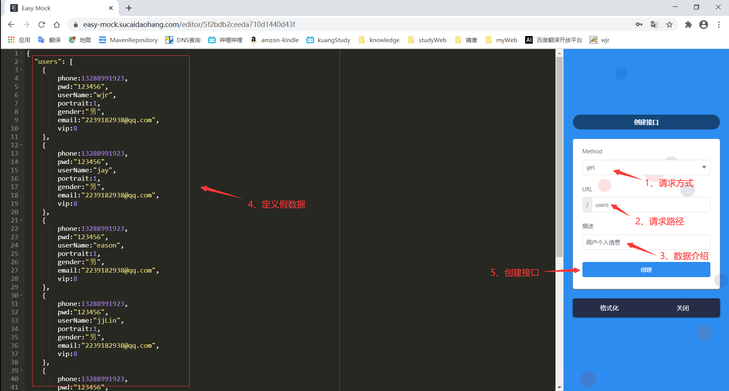The height and width of the screenshot is (391, 729).
Task: Open the Google Translate page icon
Action: (654, 25)
